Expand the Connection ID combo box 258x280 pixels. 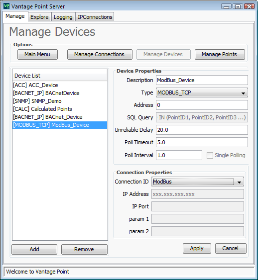198,182
